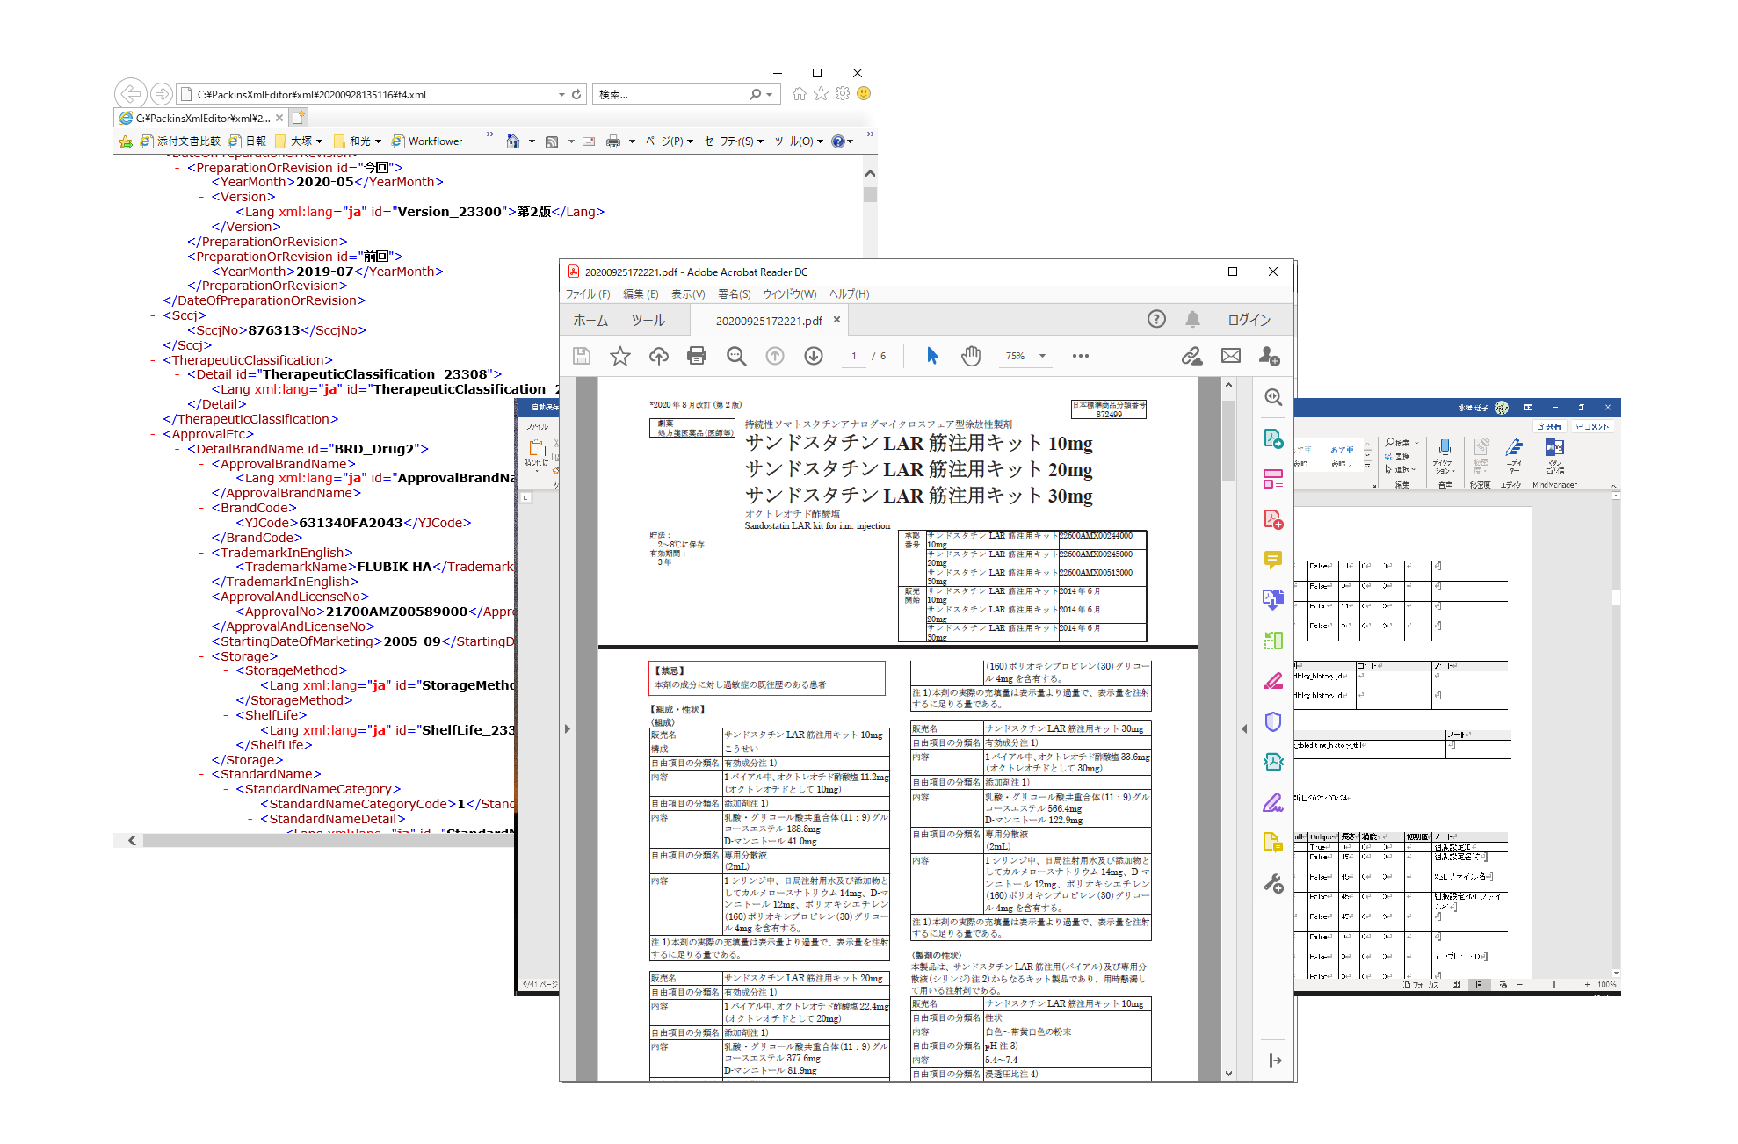Image resolution: width=1738 pixels, height=1144 pixels.
Task: Collapse the PreparationOrRevision 今回 node
Action: (177, 168)
